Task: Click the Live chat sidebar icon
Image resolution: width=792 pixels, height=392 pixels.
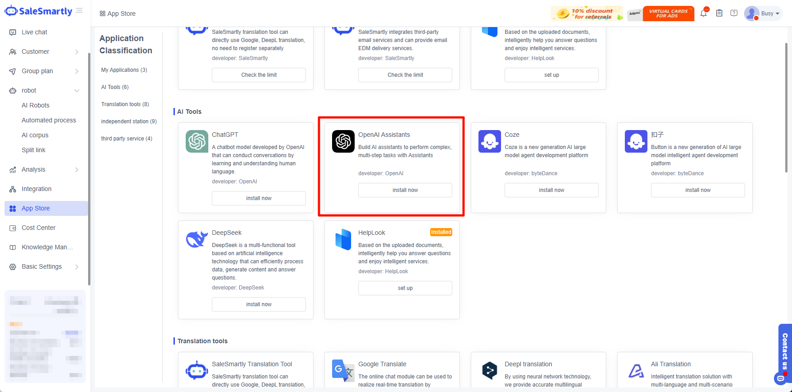Action: (13, 32)
